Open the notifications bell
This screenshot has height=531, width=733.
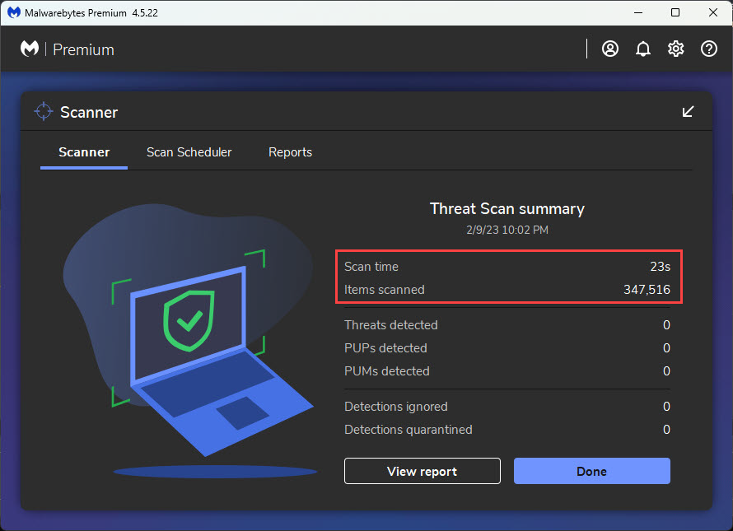click(x=642, y=49)
